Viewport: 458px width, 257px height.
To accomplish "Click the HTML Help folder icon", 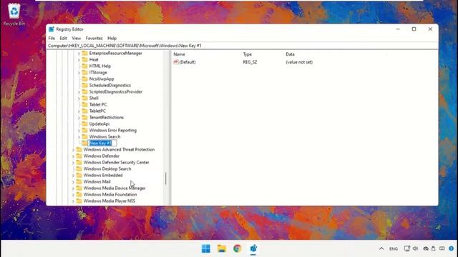I will (84, 66).
